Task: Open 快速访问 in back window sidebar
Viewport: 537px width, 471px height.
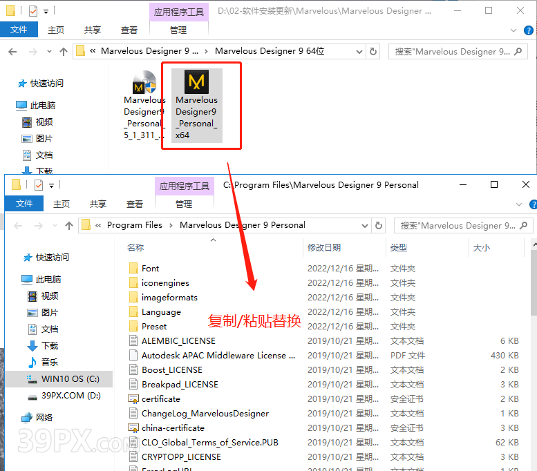Action: point(40,84)
